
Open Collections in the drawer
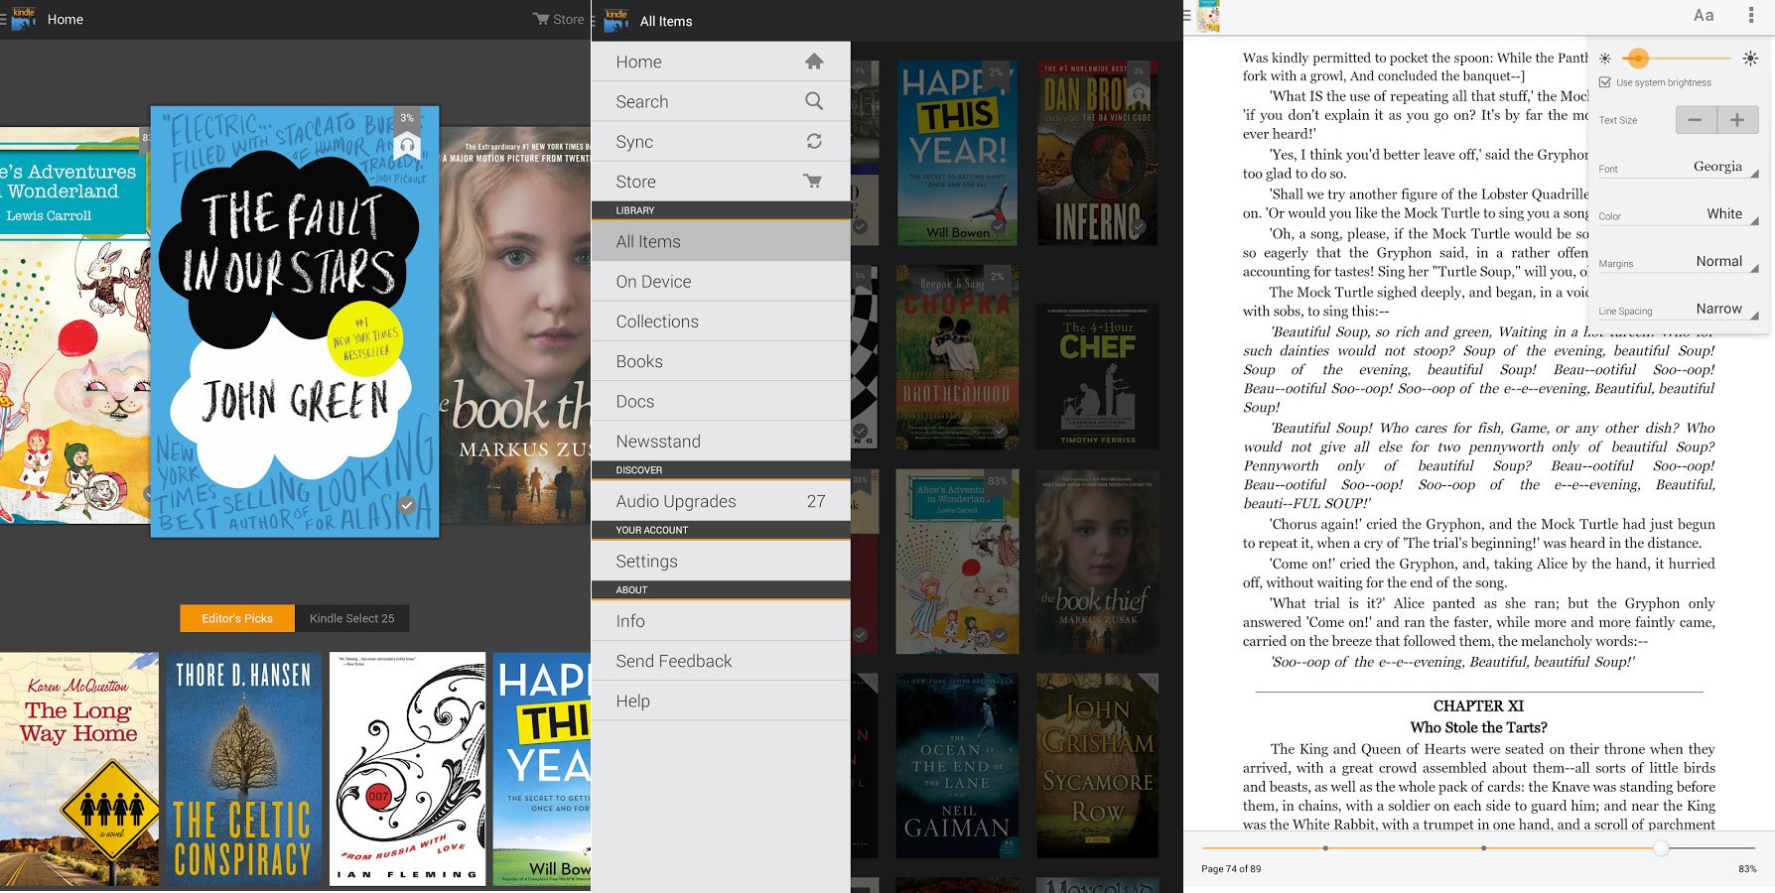point(721,321)
